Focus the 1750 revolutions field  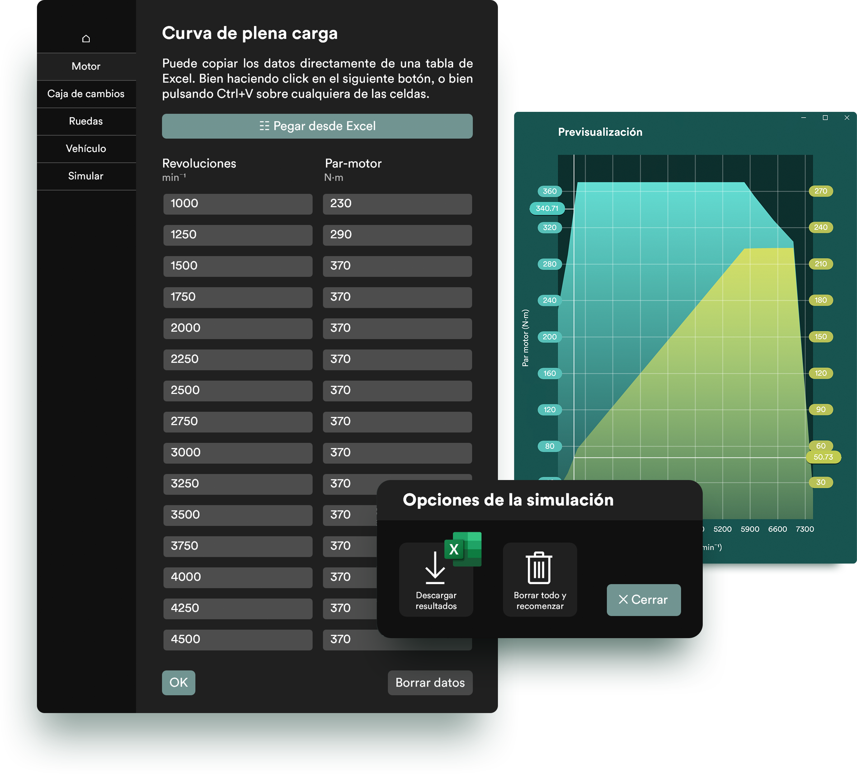[238, 297]
